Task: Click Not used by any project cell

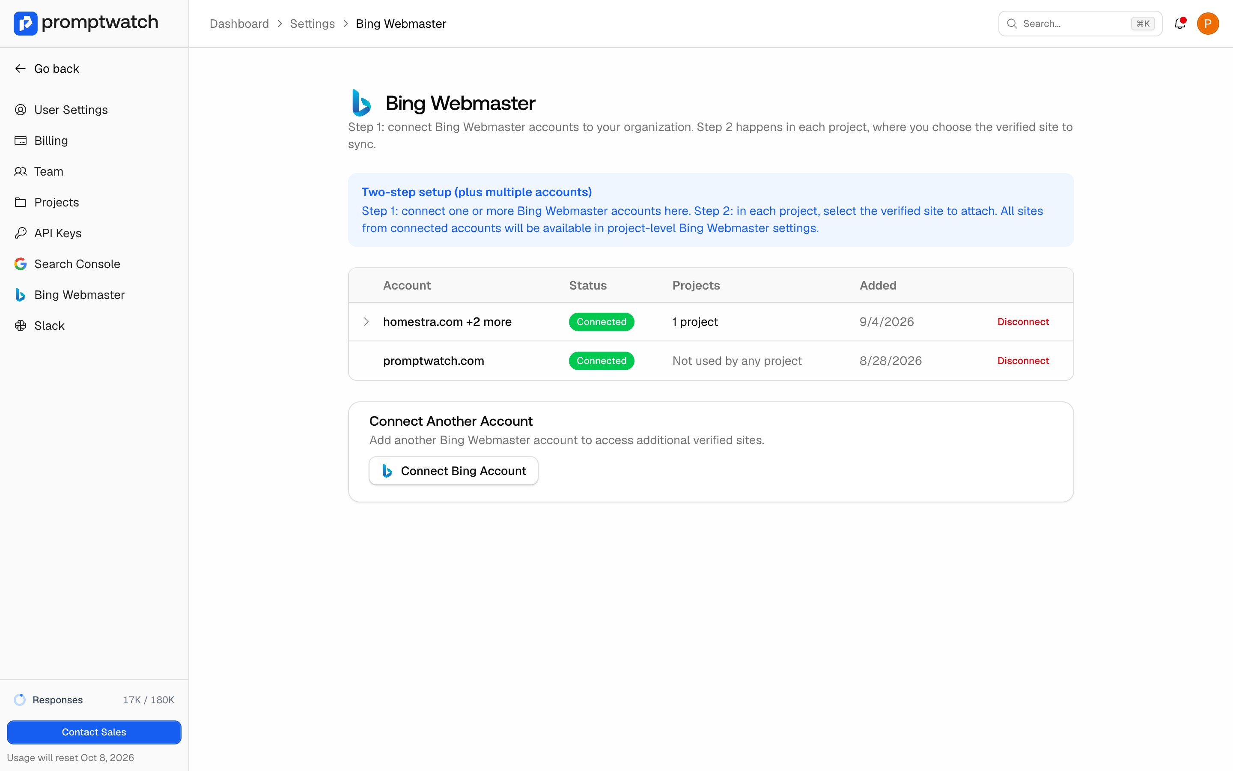Action: tap(737, 361)
